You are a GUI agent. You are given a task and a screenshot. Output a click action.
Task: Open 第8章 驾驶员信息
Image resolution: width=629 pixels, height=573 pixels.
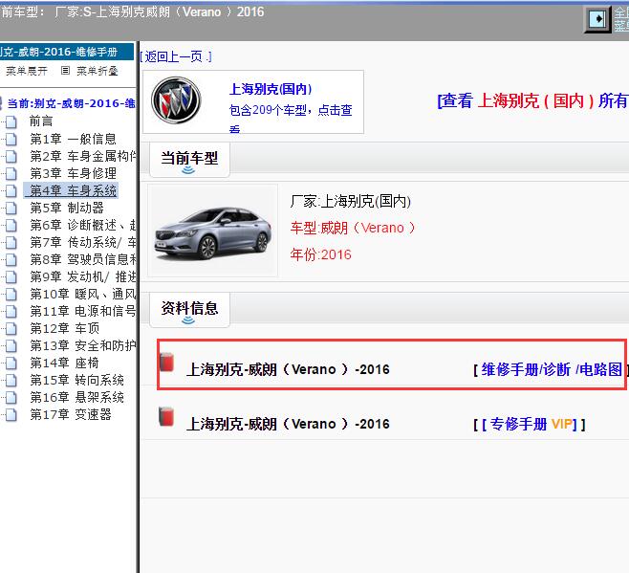(x=82, y=259)
